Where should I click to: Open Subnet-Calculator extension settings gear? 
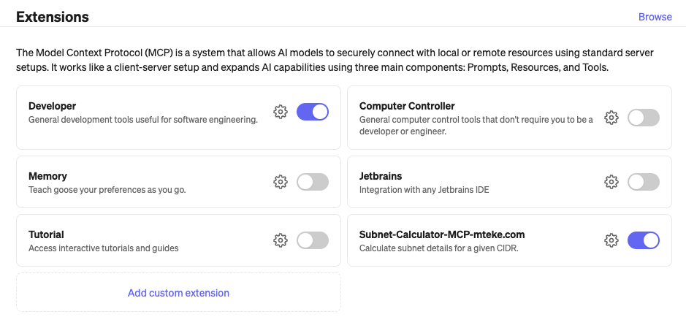click(x=611, y=240)
